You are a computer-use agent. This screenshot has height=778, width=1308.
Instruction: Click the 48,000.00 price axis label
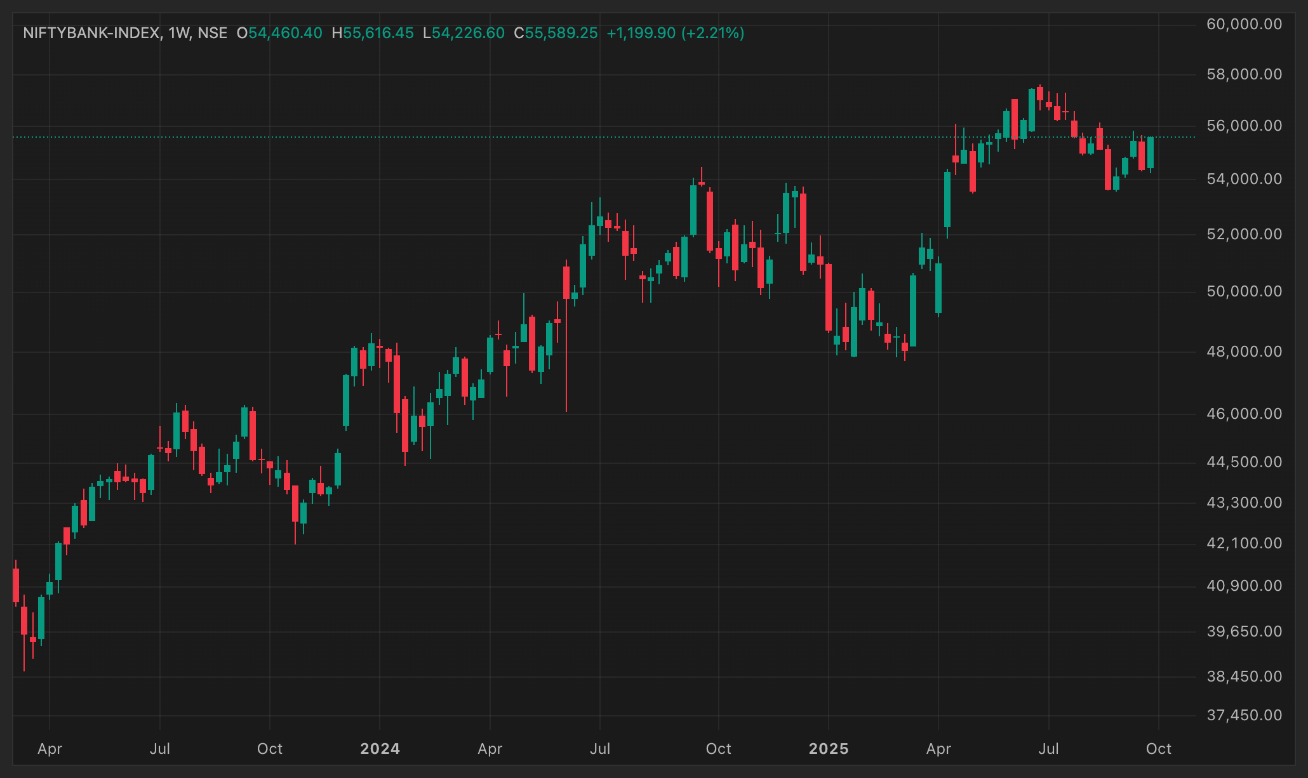(1245, 352)
